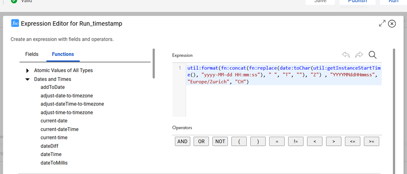This screenshot has width=407, height=174.
Task: Select the addToDate function
Action: pyautogui.click(x=53, y=87)
